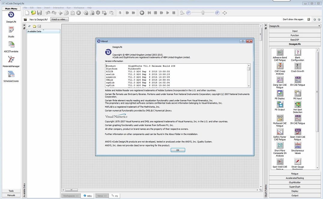This screenshot has width=323, height=199.
Task: Expand the Display palette section
Action: 295,191
